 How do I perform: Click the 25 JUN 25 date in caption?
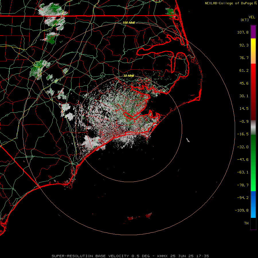tap(182, 256)
